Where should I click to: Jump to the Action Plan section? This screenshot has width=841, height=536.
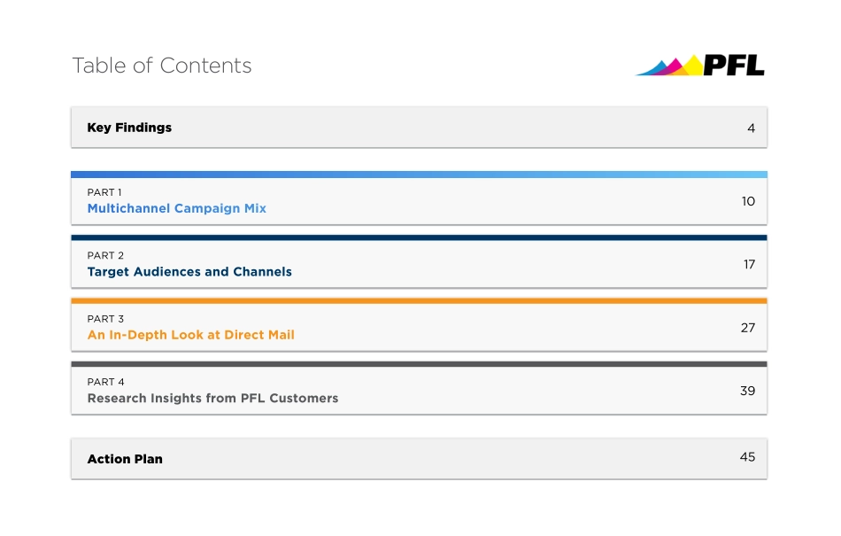click(x=125, y=459)
